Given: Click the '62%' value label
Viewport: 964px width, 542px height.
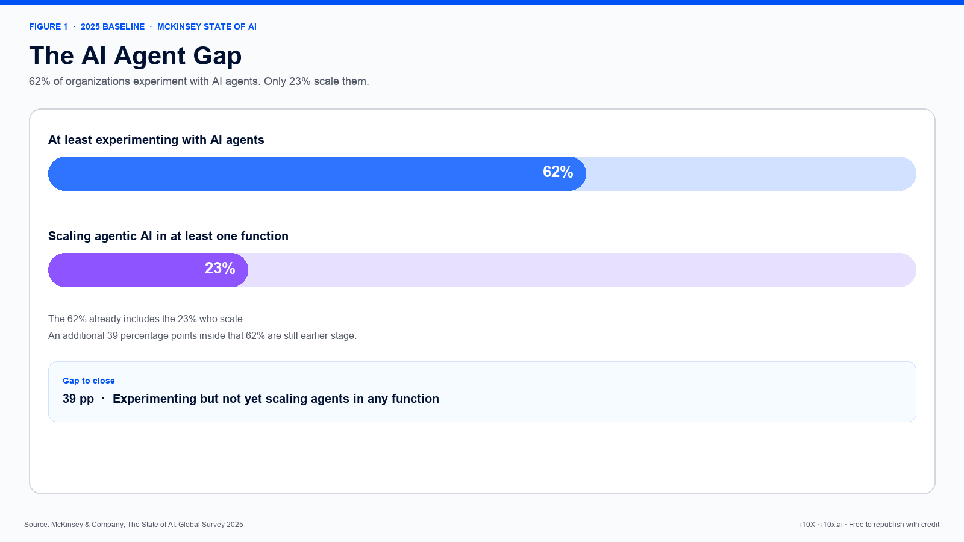Looking at the screenshot, I should click(558, 172).
